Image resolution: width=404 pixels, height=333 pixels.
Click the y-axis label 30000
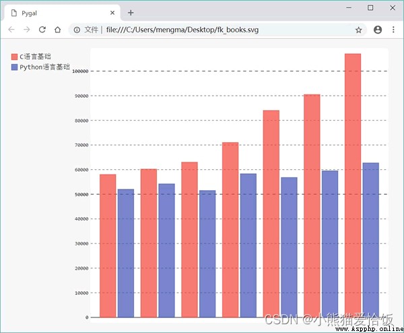tap(81, 244)
